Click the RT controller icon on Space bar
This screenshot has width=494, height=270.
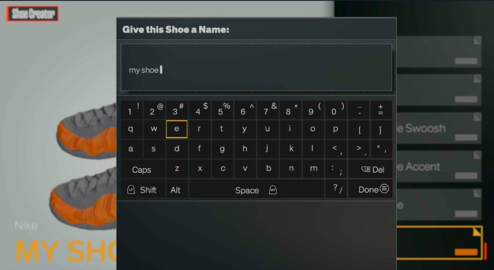(x=272, y=190)
